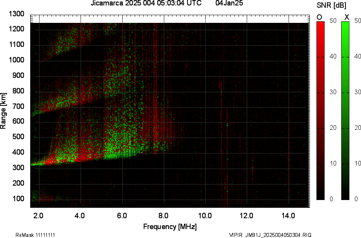Click the '200' range tick label
The width and height of the screenshot is (361, 238).
tap(18, 183)
